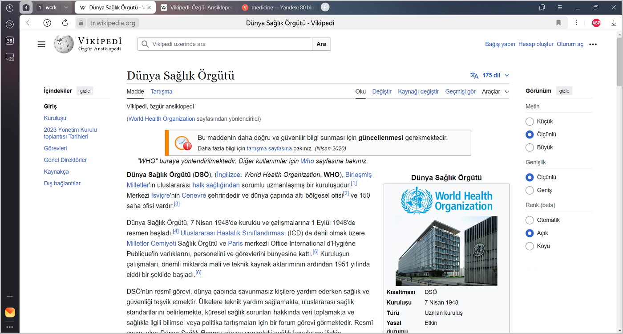This screenshot has height=334, width=623.
Task: Bookmark this page with the bookmark icon
Action: click(558, 23)
